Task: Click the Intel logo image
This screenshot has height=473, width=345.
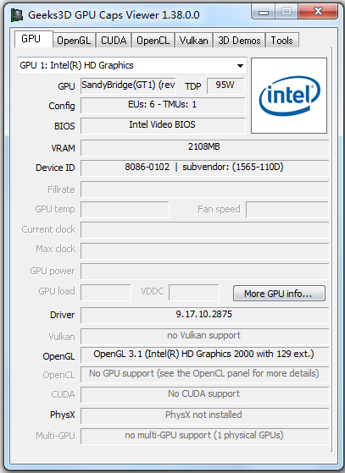Action: click(x=289, y=96)
